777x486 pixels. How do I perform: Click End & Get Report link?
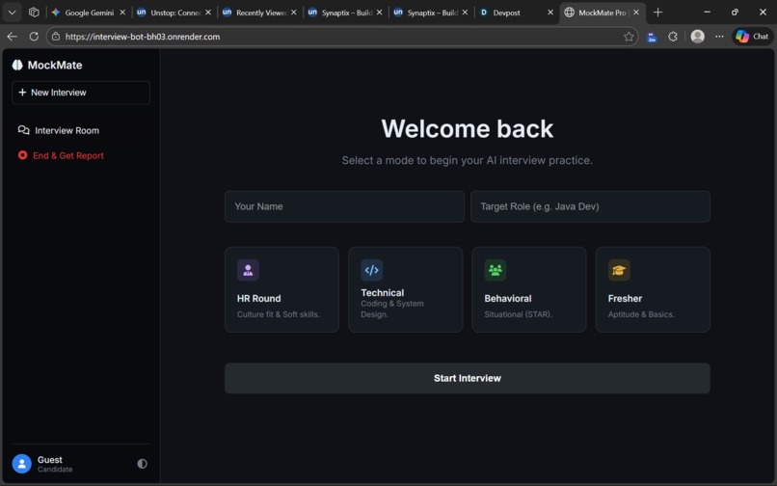68,155
